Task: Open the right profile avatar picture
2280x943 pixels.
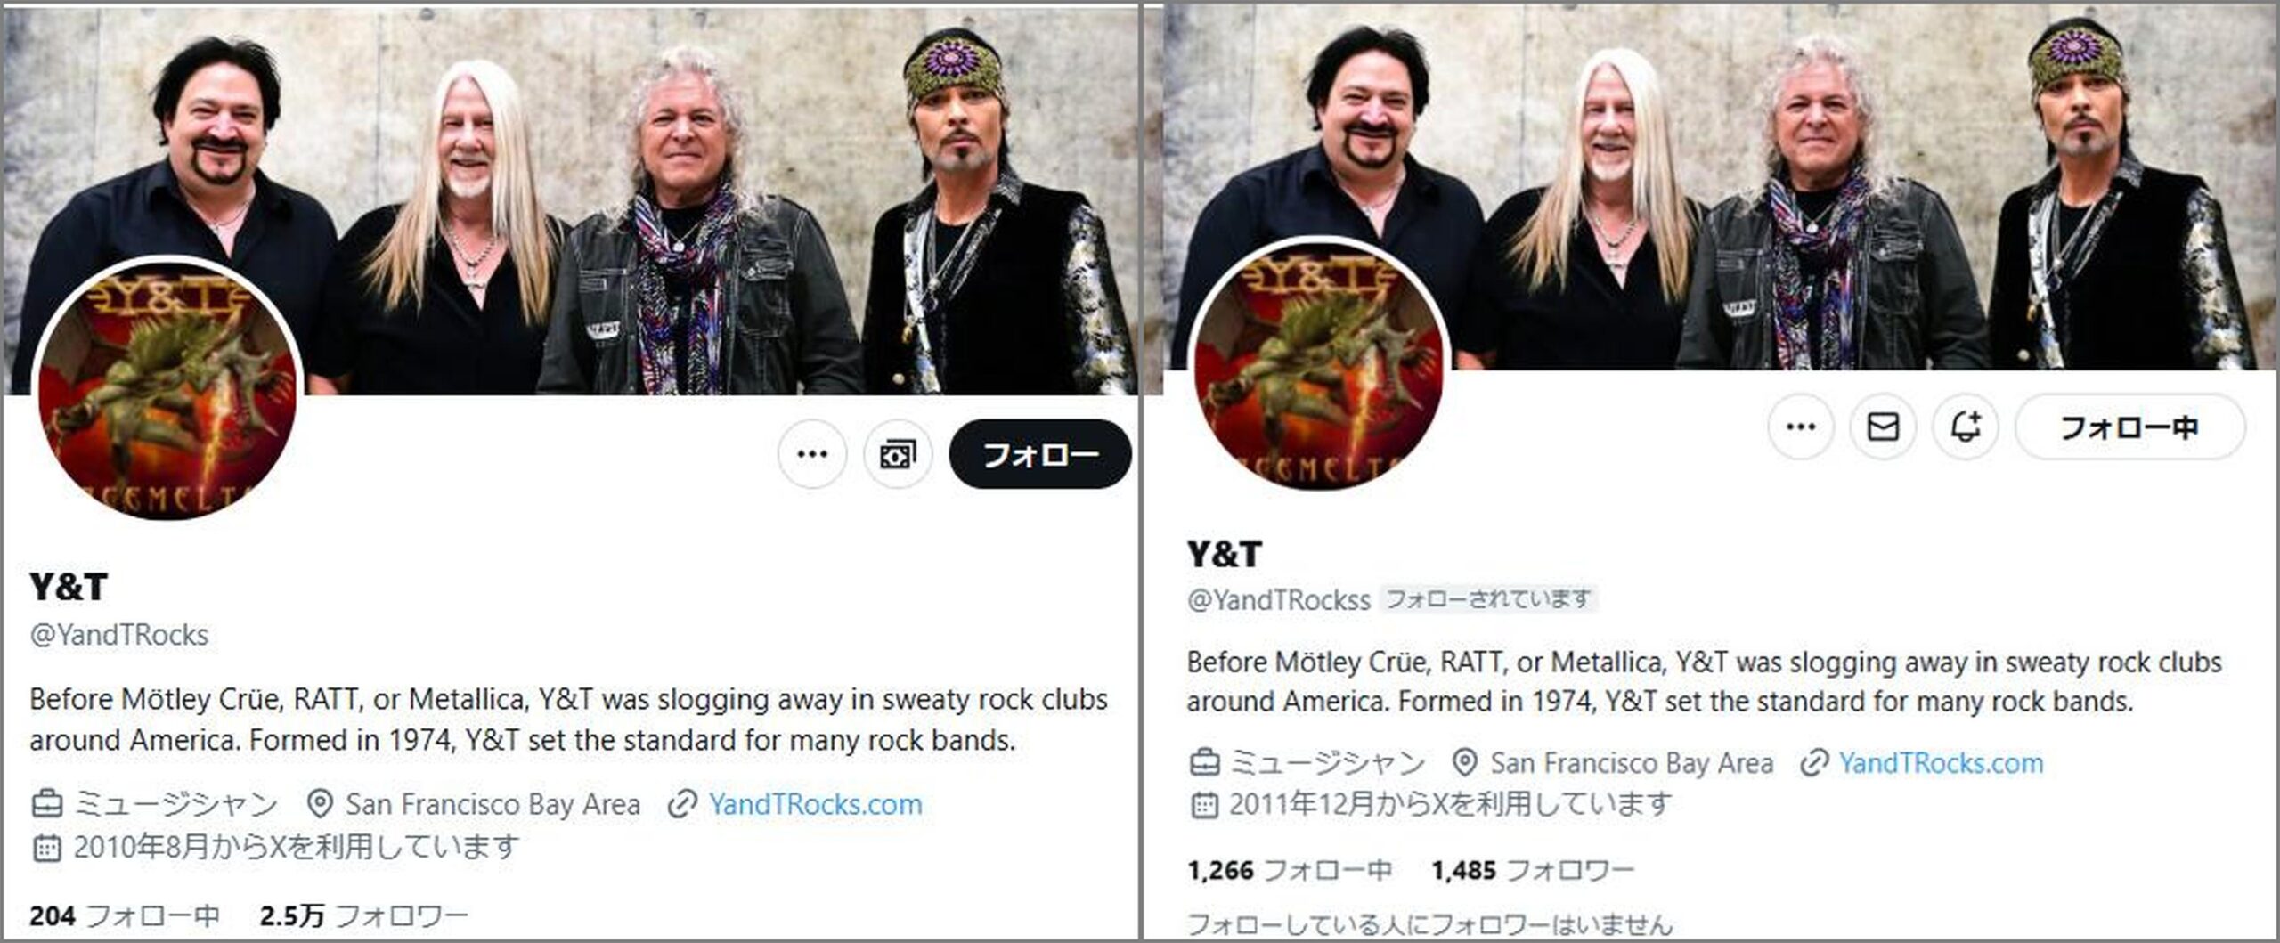Action: (1321, 365)
